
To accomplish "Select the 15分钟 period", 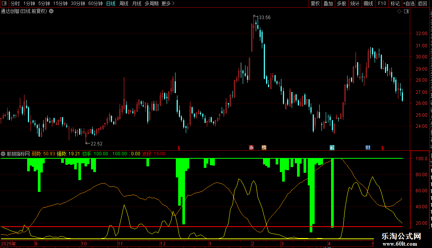I will click(x=60, y=3).
